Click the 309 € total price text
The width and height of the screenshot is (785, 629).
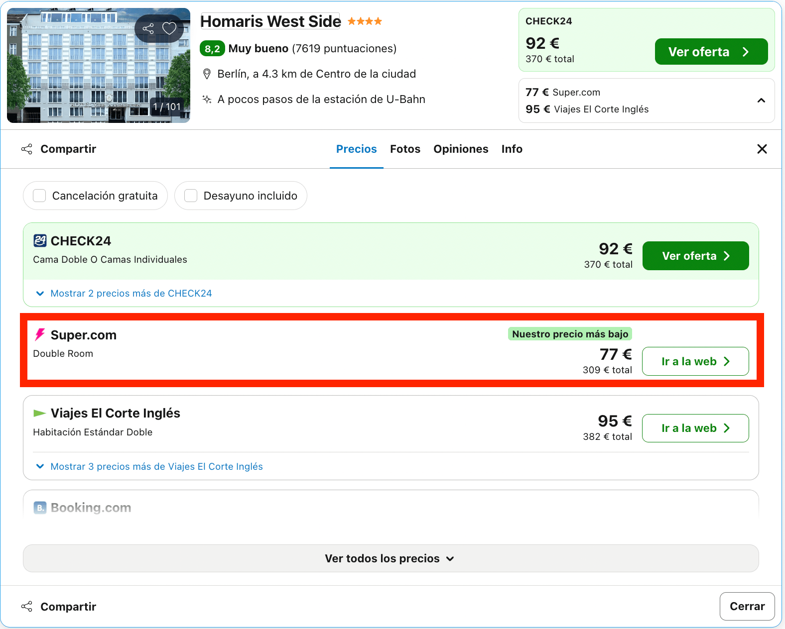(x=607, y=370)
